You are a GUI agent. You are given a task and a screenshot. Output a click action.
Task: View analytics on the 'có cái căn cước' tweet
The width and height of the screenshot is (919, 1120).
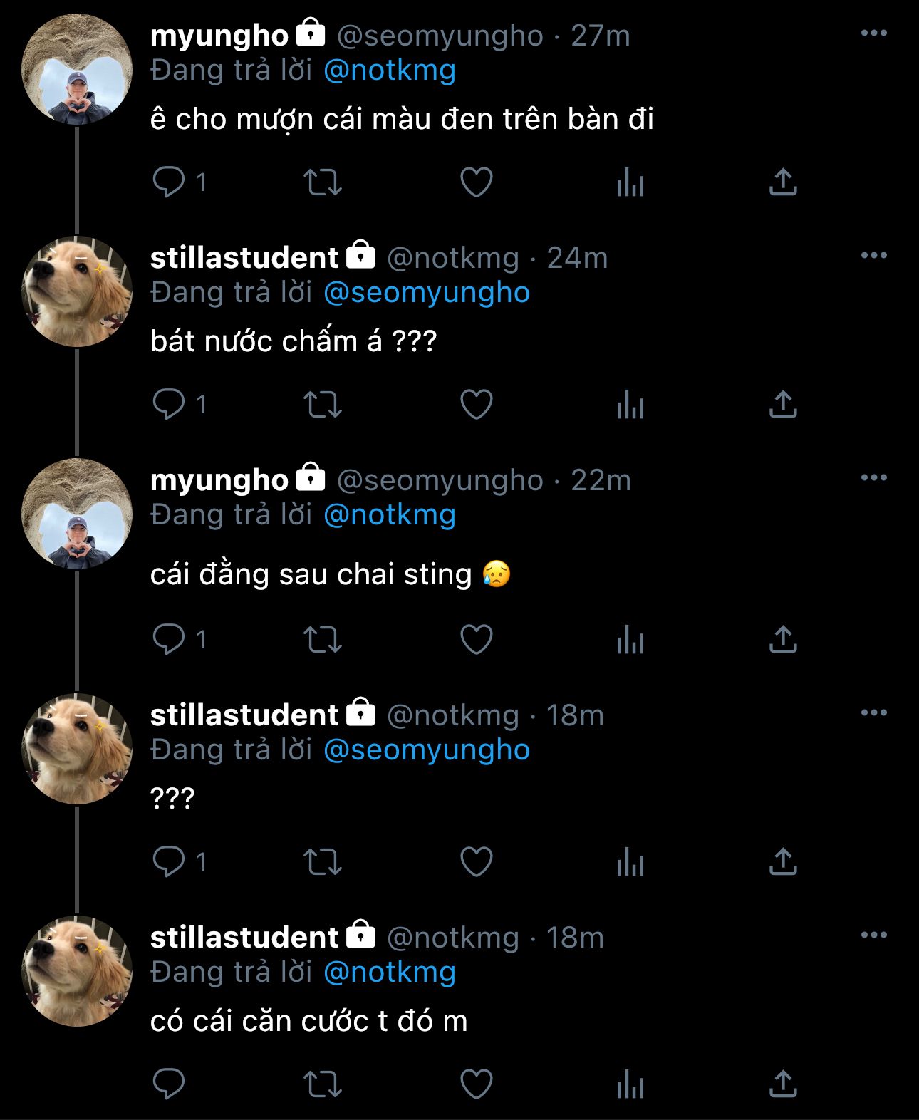(x=630, y=1084)
